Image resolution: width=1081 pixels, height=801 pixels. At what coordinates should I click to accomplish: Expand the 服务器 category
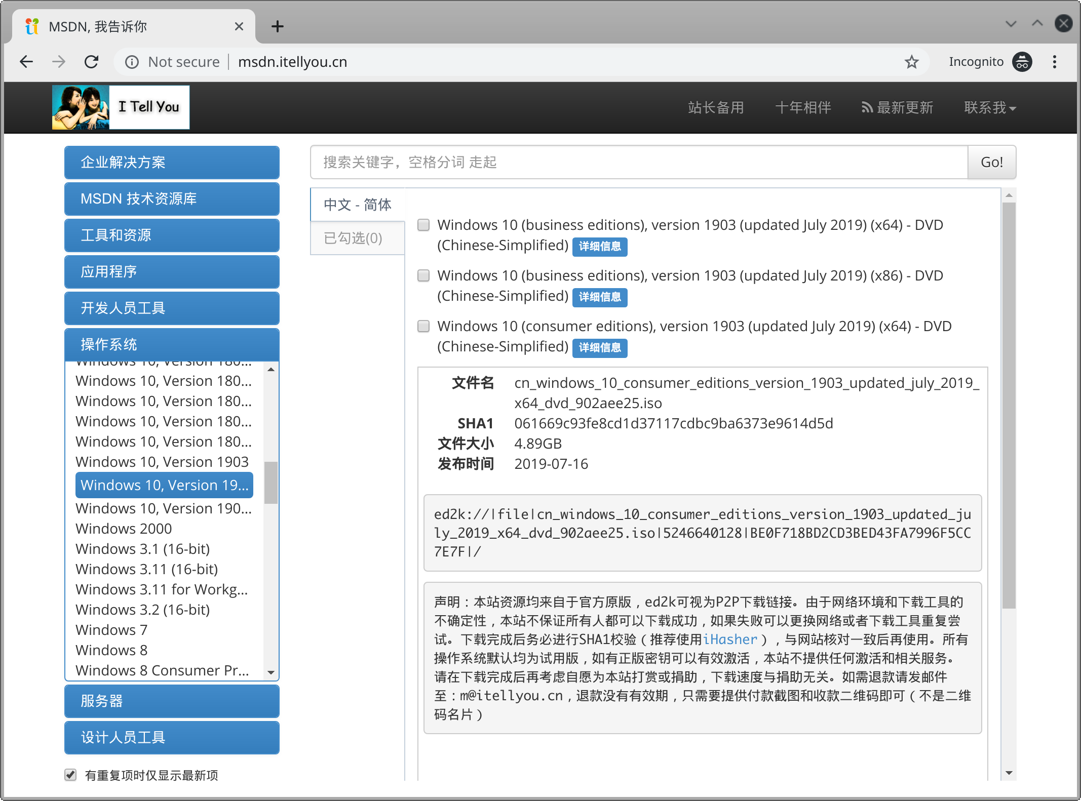172,701
